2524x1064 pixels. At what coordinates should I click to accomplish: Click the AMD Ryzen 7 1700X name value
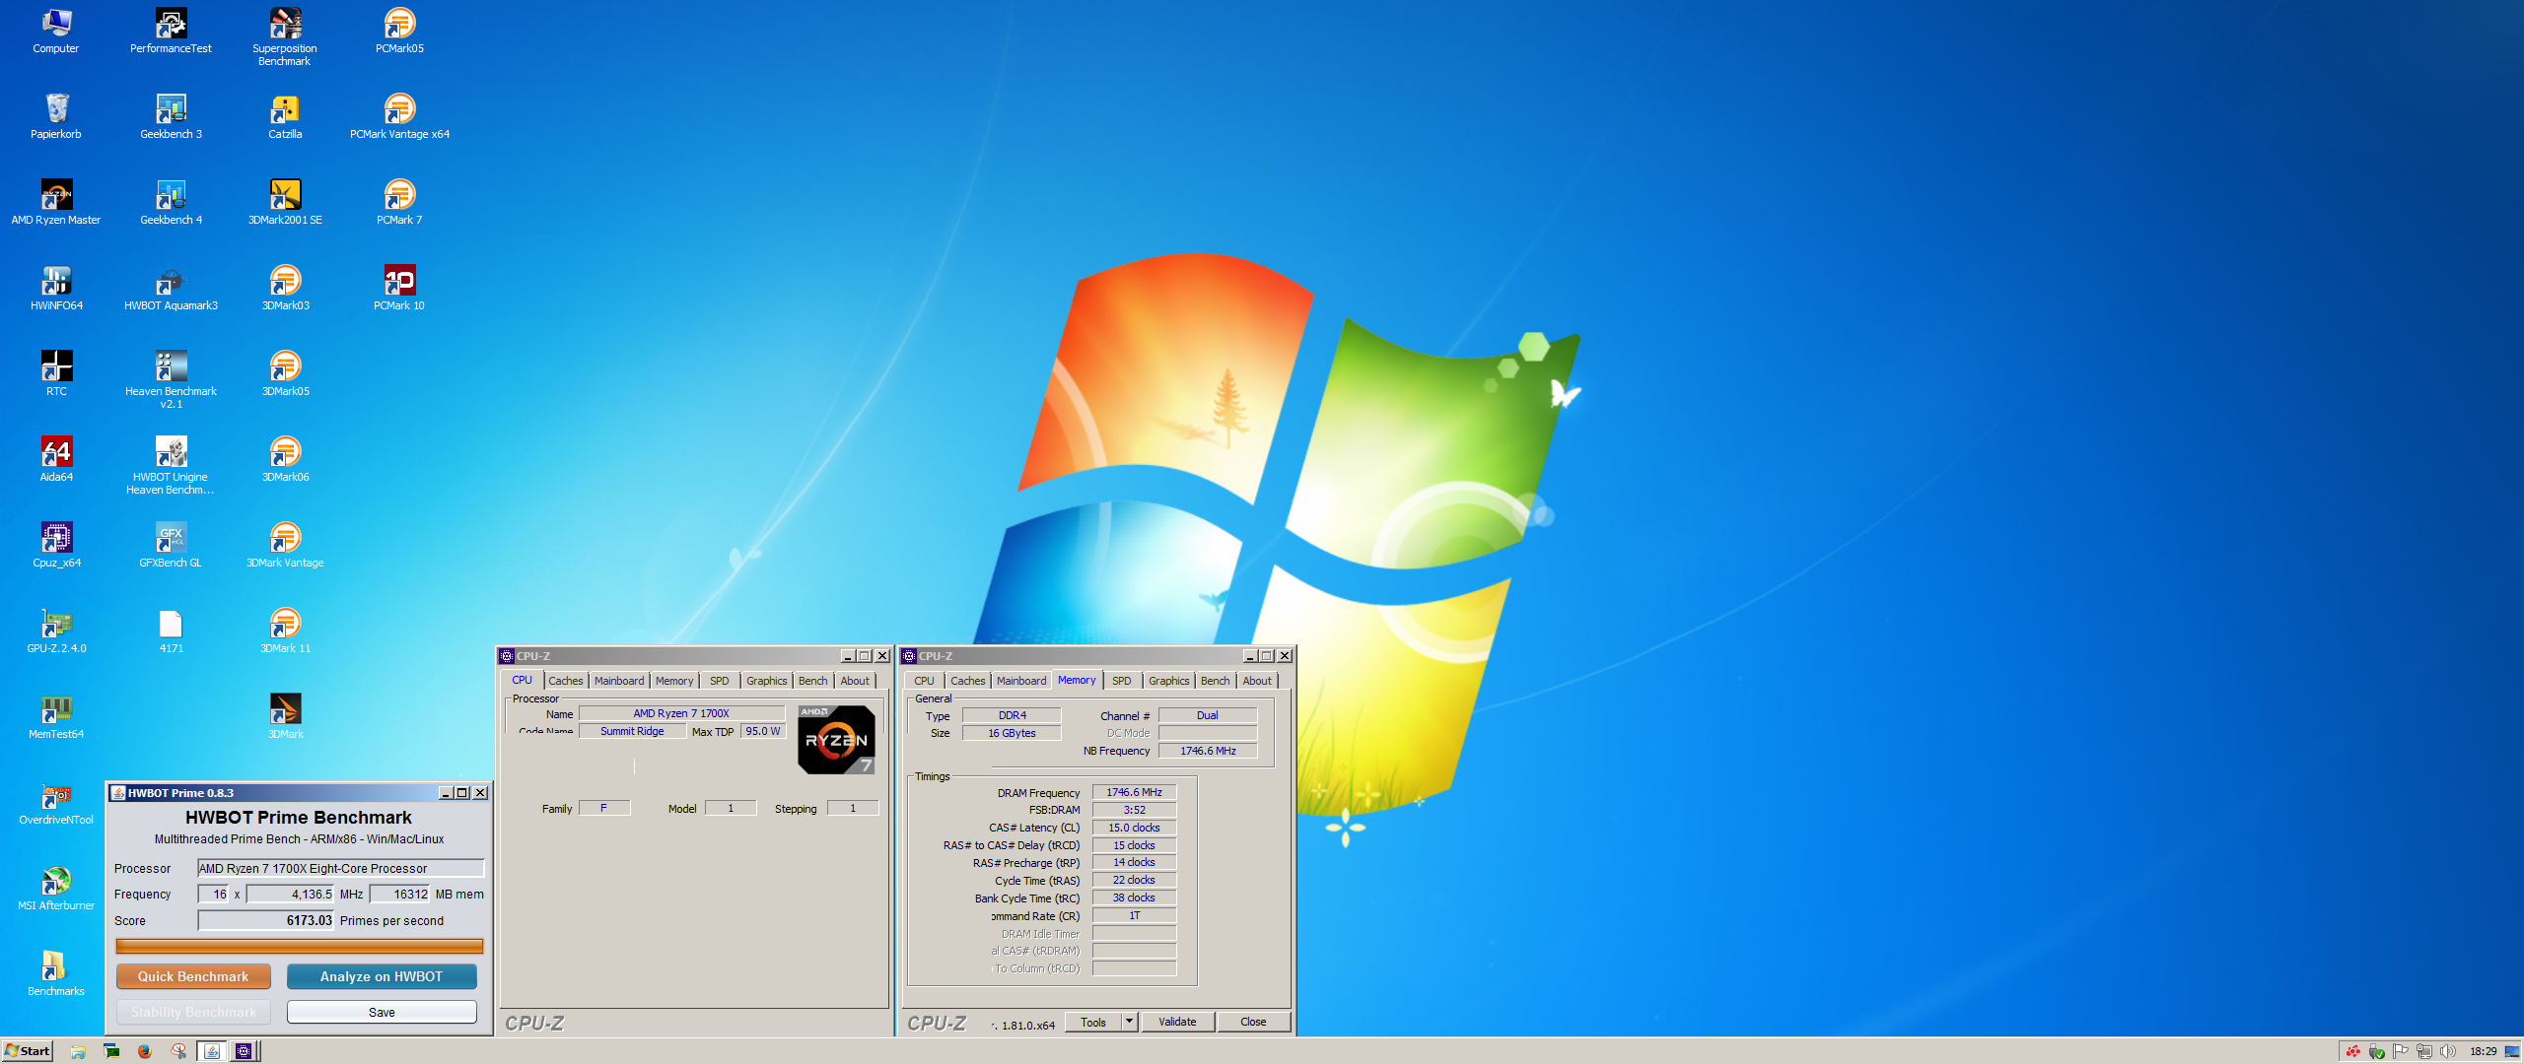pos(681,713)
